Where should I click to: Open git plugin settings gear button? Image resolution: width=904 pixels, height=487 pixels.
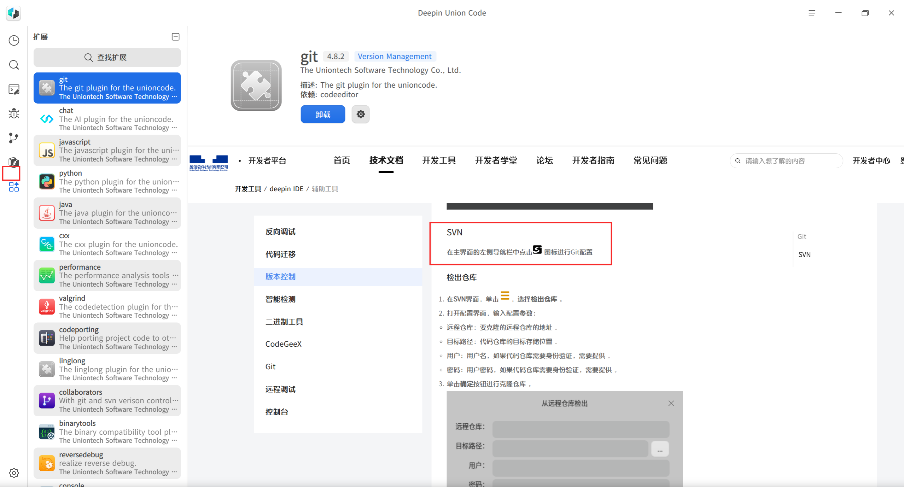pos(361,114)
